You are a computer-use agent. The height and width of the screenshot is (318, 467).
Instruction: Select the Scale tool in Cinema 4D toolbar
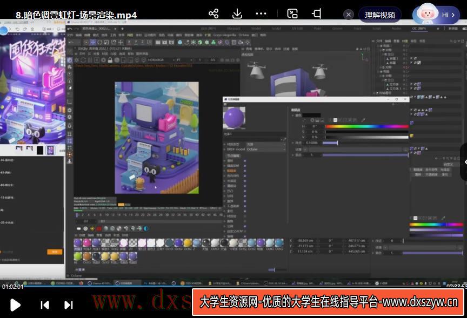pos(106,42)
